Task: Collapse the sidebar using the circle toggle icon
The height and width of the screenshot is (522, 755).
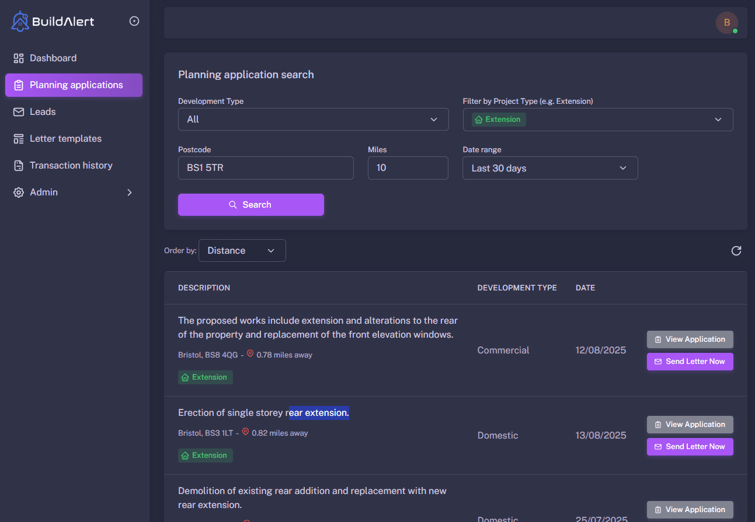Action: [134, 20]
